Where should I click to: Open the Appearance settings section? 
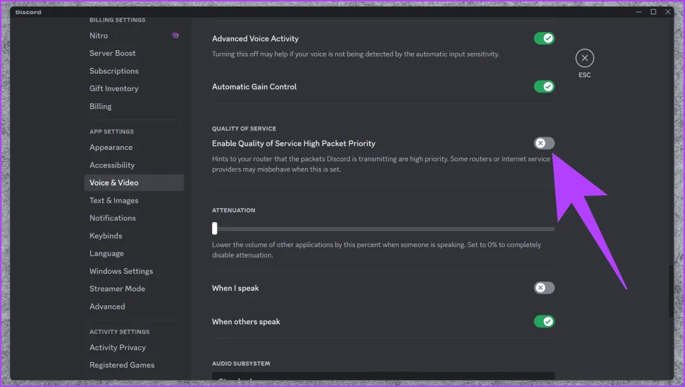[111, 147]
